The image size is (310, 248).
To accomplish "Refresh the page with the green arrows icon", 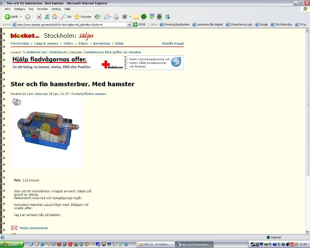I will [x=47, y=17].
